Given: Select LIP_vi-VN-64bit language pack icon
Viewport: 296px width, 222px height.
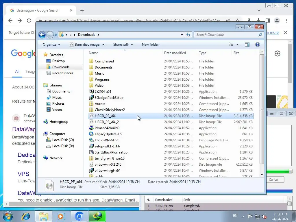Looking at the screenshot, I should [91, 140].
